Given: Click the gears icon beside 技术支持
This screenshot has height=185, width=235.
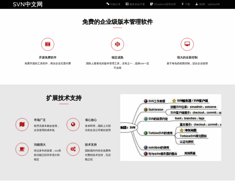Looking at the screenshot, I should [73, 149].
